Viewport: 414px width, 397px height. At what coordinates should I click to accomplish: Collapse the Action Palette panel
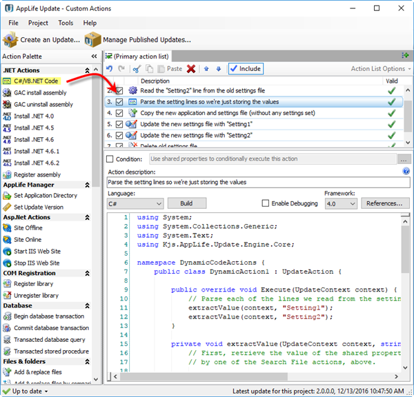[x=94, y=57]
